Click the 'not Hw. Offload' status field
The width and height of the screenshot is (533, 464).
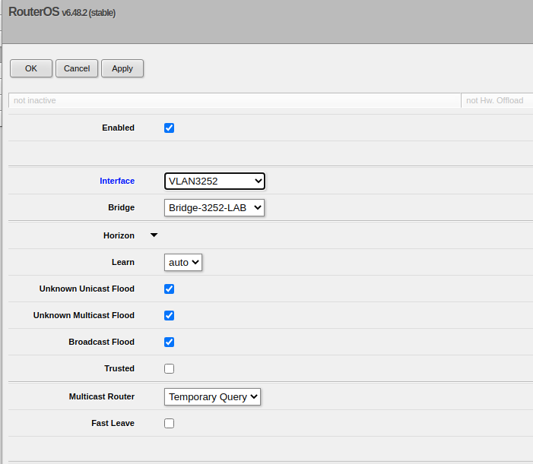(496, 100)
